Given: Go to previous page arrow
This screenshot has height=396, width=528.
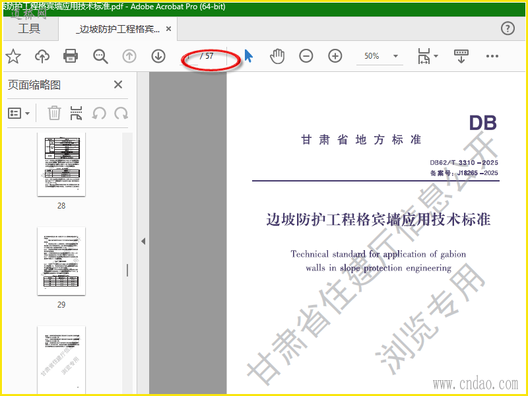Looking at the screenshot, I should (x=129, y=56).
